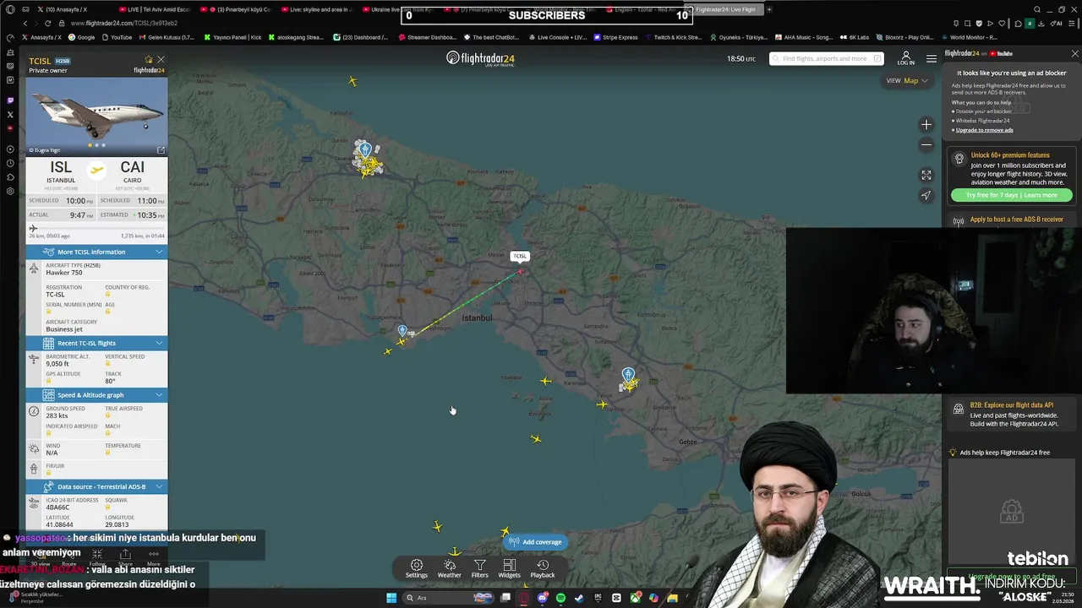1082x608 pixels.
Task: Click the address bar URL
Action: coord(124,24)
